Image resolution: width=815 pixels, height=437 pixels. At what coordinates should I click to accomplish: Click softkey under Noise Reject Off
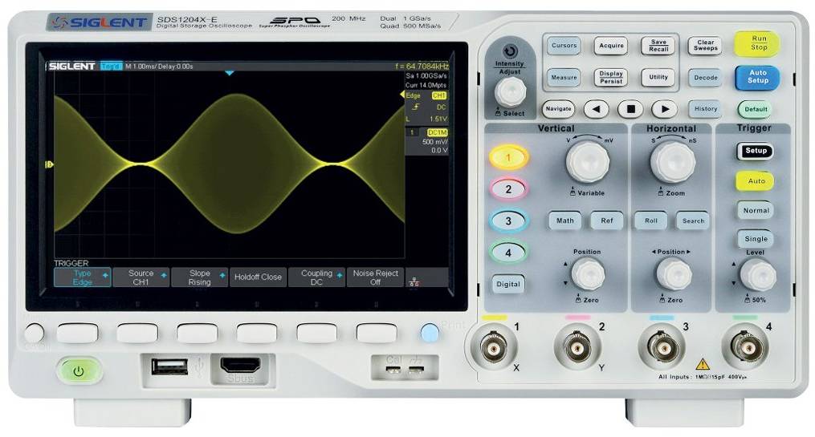(x=377, y=334)
